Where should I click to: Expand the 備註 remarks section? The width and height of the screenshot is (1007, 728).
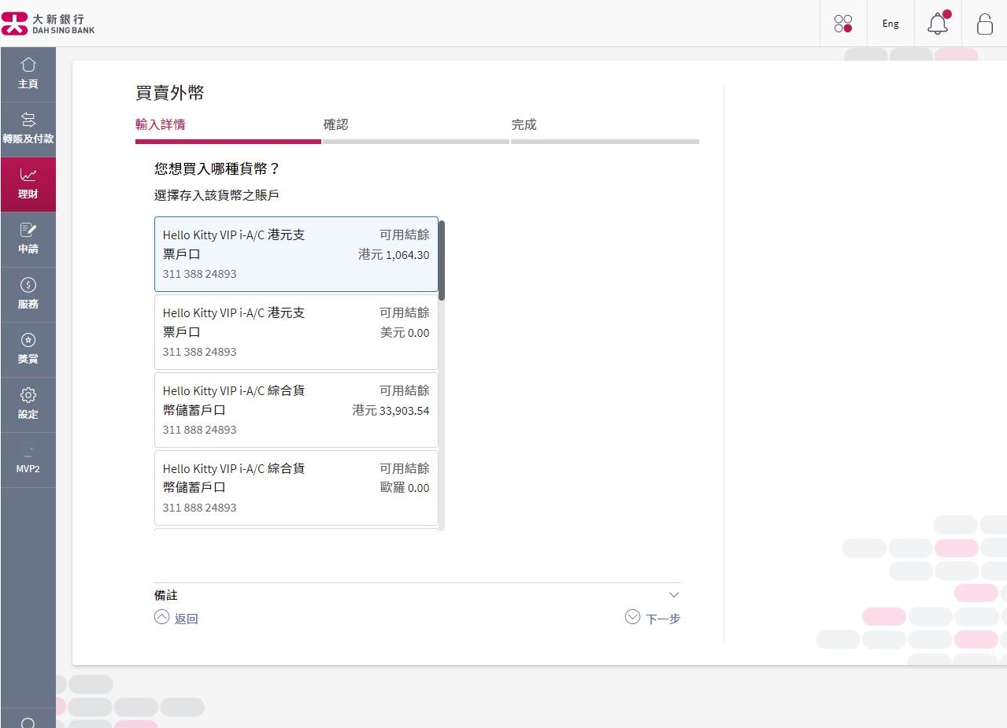[673, 594]
